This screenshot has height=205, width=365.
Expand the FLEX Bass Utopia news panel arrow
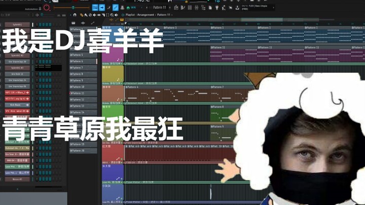(273, 8)
